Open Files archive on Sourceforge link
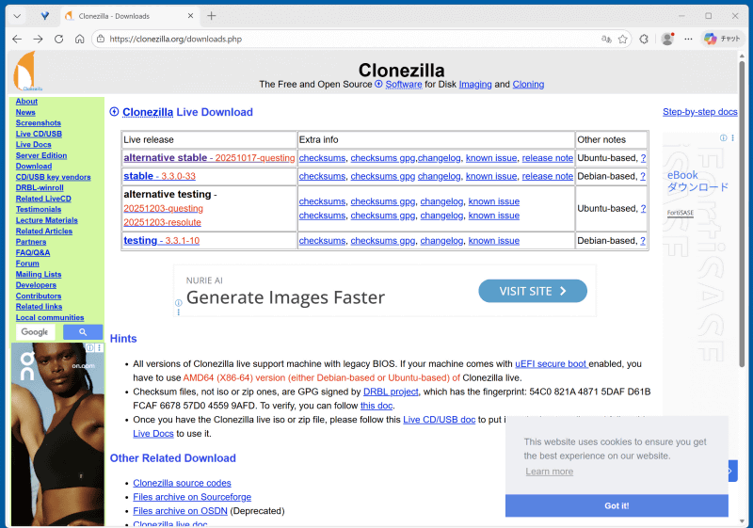This screenshot has height=528, width=753. tap(192, 497)
